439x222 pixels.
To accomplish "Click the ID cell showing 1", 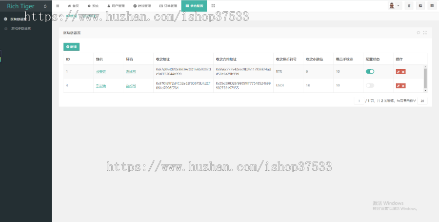I will pyautogui.click(x=67, y=72).
